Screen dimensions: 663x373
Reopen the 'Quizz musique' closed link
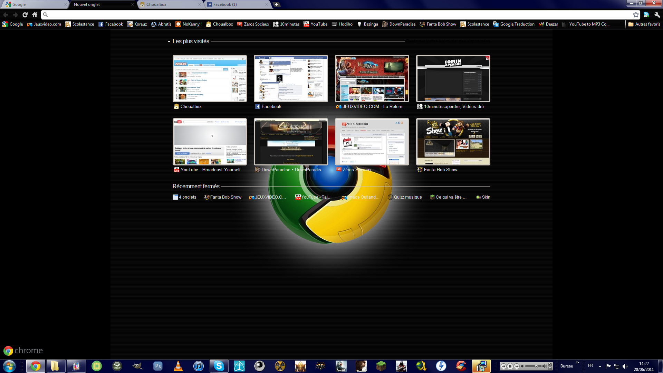click(407, 197)
